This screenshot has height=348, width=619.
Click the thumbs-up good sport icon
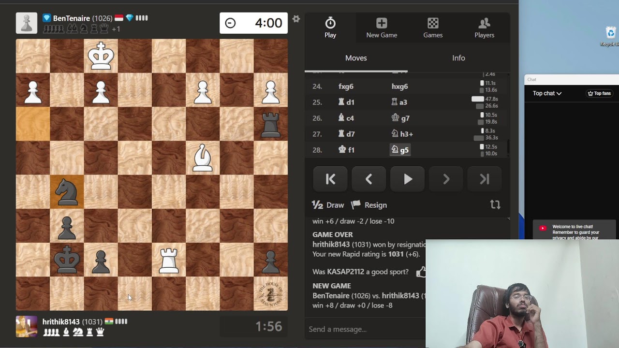coord(421,272)
